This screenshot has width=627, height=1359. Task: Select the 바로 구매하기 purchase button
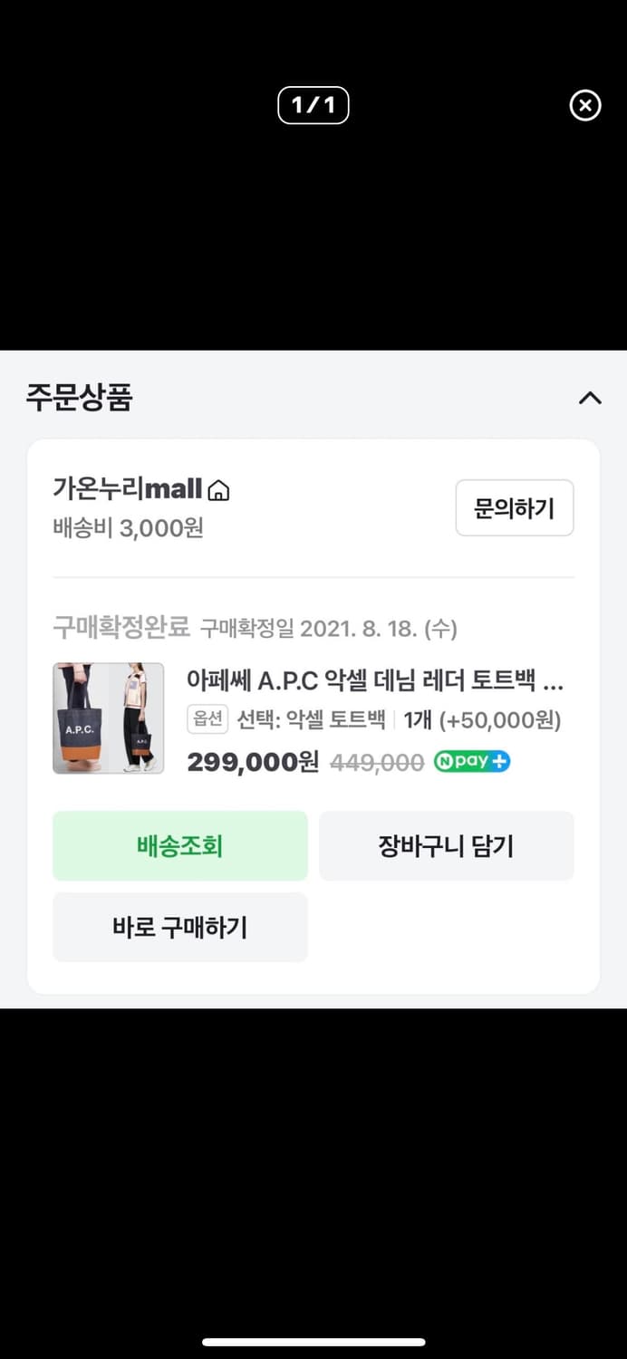pyautogui.click(x=180, y=927)
